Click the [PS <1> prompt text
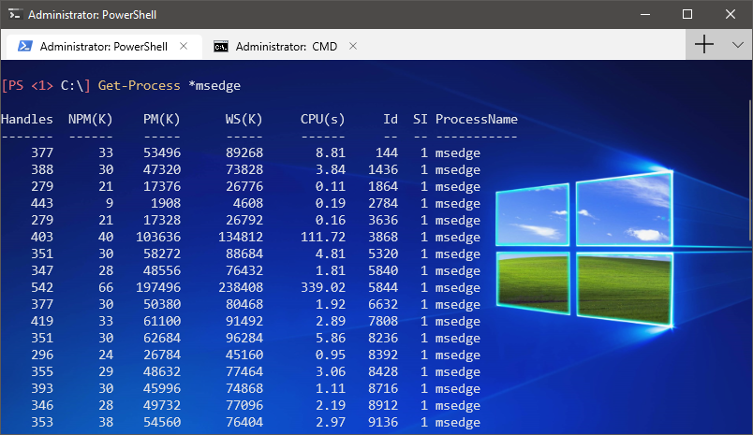This screenshot has width=753, height=435. coord(27,86)
